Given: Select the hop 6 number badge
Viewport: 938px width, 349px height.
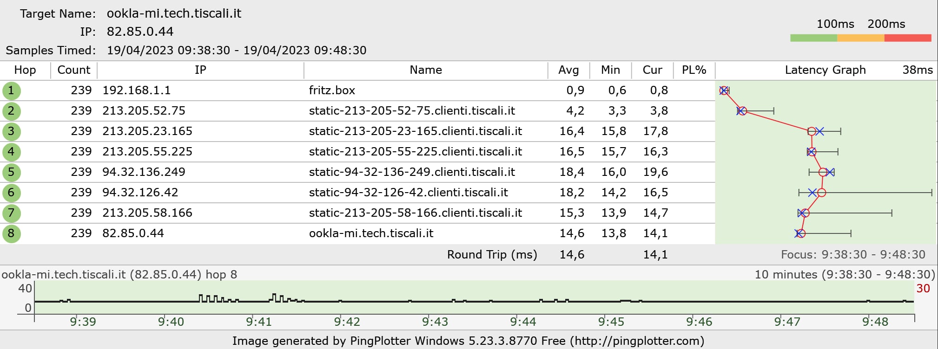Looking at the screenshot, I should click(11, 193).
